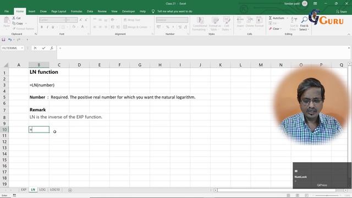352x198 pixels.
Task: Click the user account name
Action: pos(292,4)
